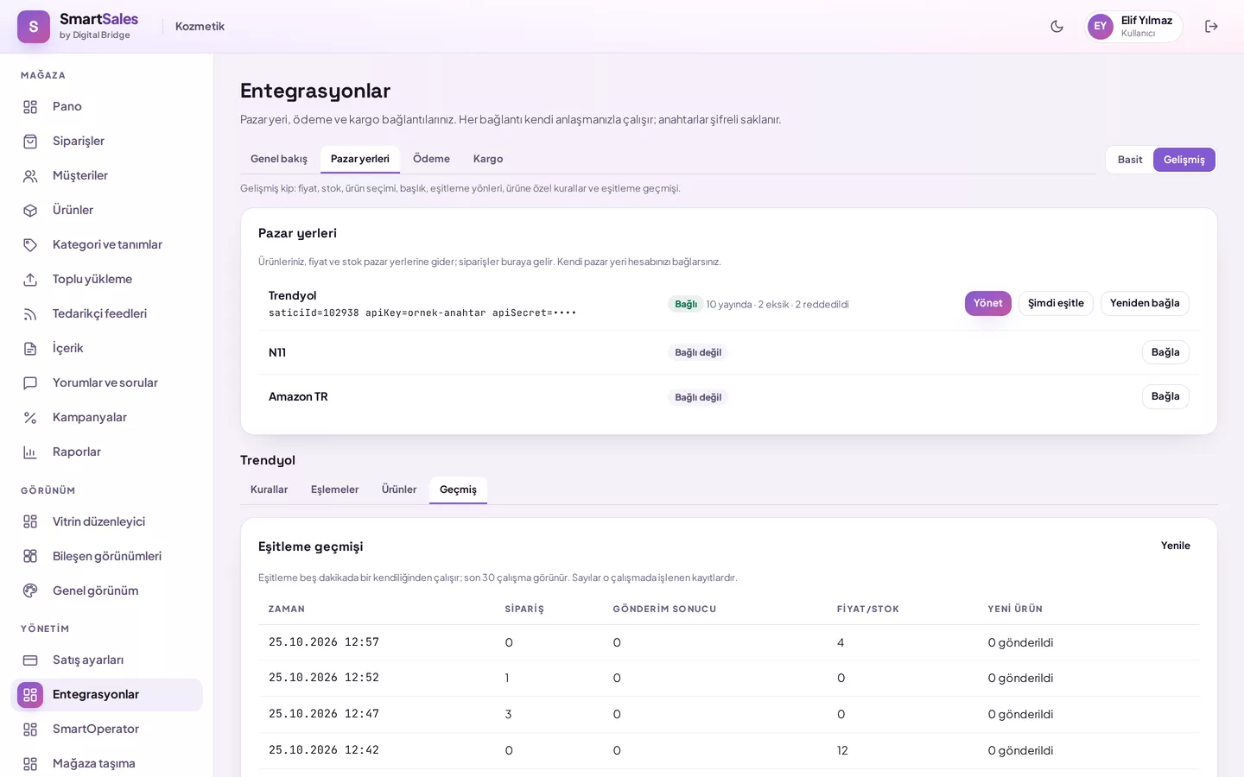Image resolution: width=1244 pixels, height=777 pixels.
Task: Click the 25.10.2026 12:57 timestamp
Action: pyautogui.click(x=324, y=642)
